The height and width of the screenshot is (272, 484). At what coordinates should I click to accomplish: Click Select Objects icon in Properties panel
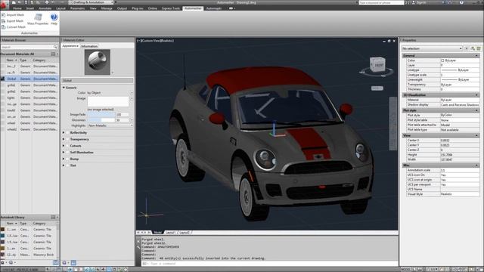[x=473, y=48]
